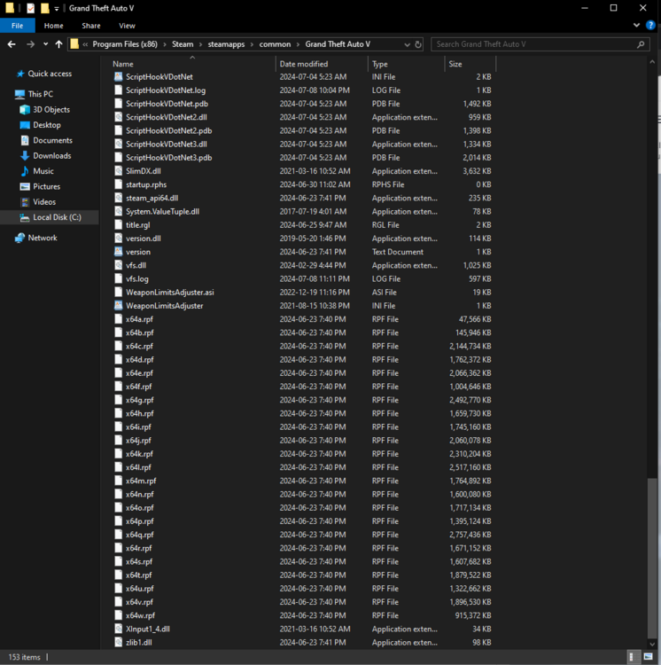Select the steam_api64.dll file icon
Image resolution: width=661 pixels, height=665 pixels.
tap(118, 198)
